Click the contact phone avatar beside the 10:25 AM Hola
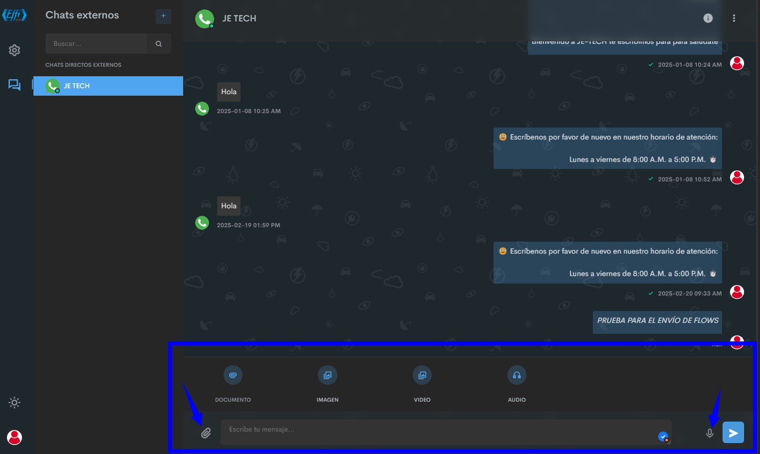760x454 pixels. tap(202, 108)
